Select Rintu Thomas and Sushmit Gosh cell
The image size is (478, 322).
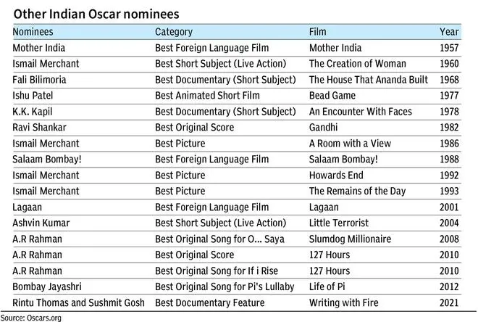(79, 302)
